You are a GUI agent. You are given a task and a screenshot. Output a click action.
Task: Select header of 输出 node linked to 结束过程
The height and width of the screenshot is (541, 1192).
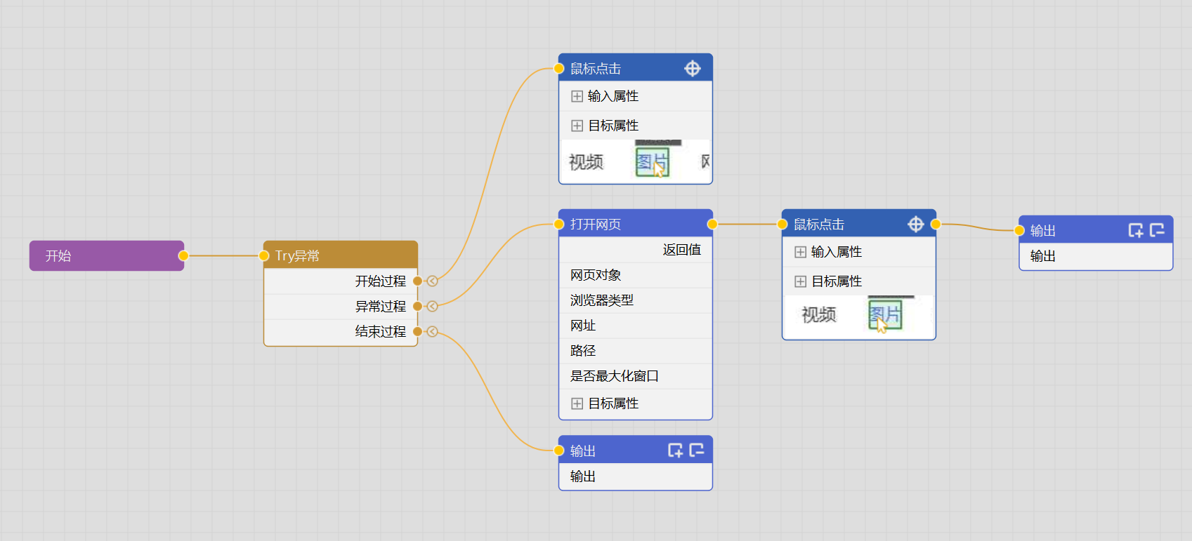[636, 450]
